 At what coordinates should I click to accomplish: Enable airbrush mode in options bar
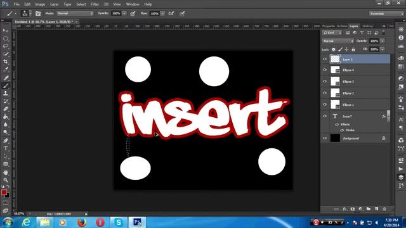coord(171,13)
